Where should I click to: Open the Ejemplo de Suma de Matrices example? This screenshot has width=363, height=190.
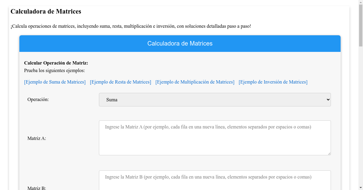coord(55,82)
